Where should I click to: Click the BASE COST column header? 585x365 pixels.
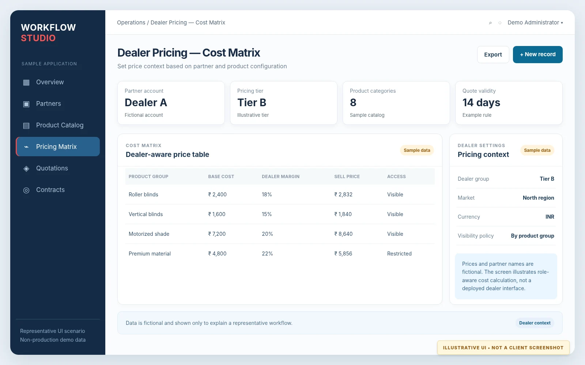point(221,177)
